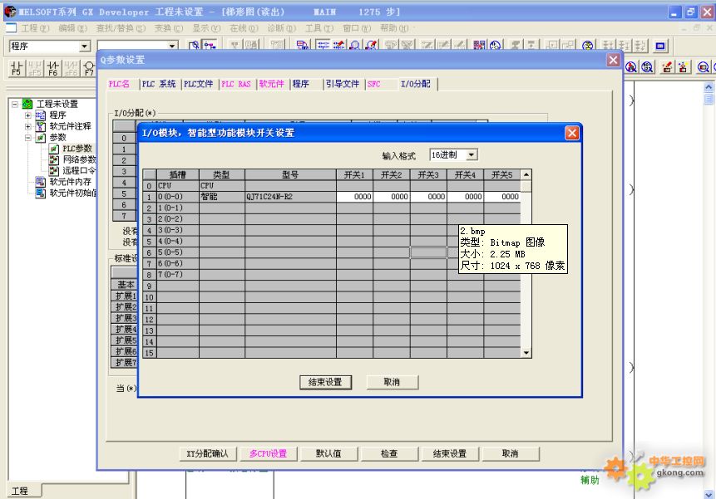Click the XY分配确认 button
Screen dimensions: 716x499
pyautogui.click(x=207, y=453)
